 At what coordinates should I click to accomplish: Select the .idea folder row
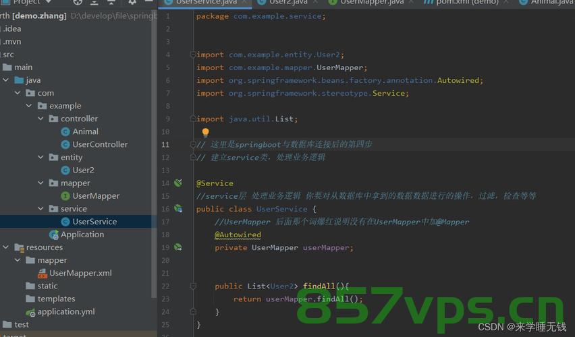point(78,28)
